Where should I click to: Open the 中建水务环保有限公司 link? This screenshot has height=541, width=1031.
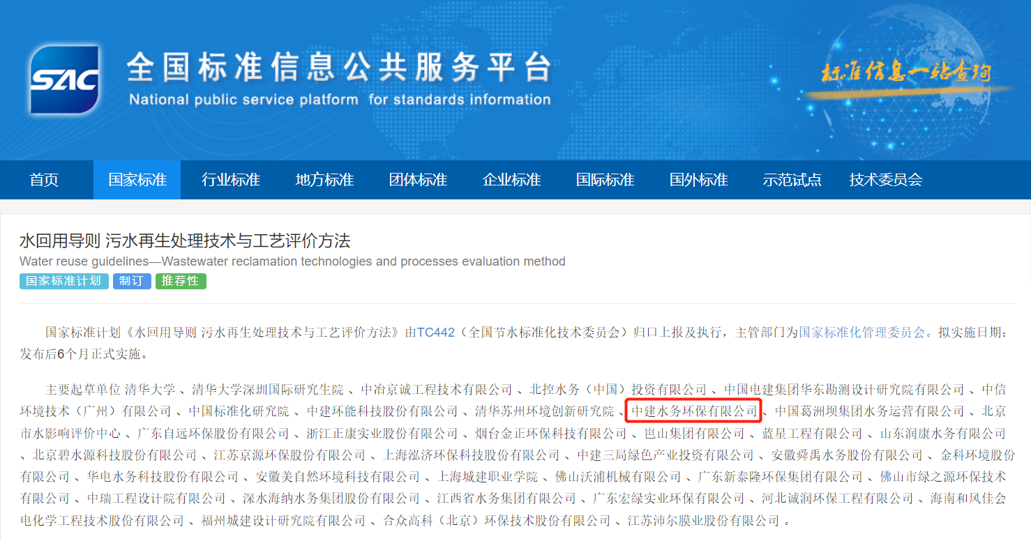694,411
